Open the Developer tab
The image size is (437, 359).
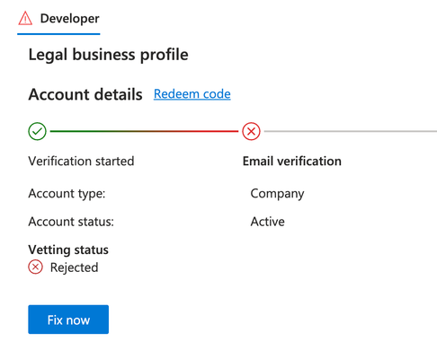coord(58,19)
